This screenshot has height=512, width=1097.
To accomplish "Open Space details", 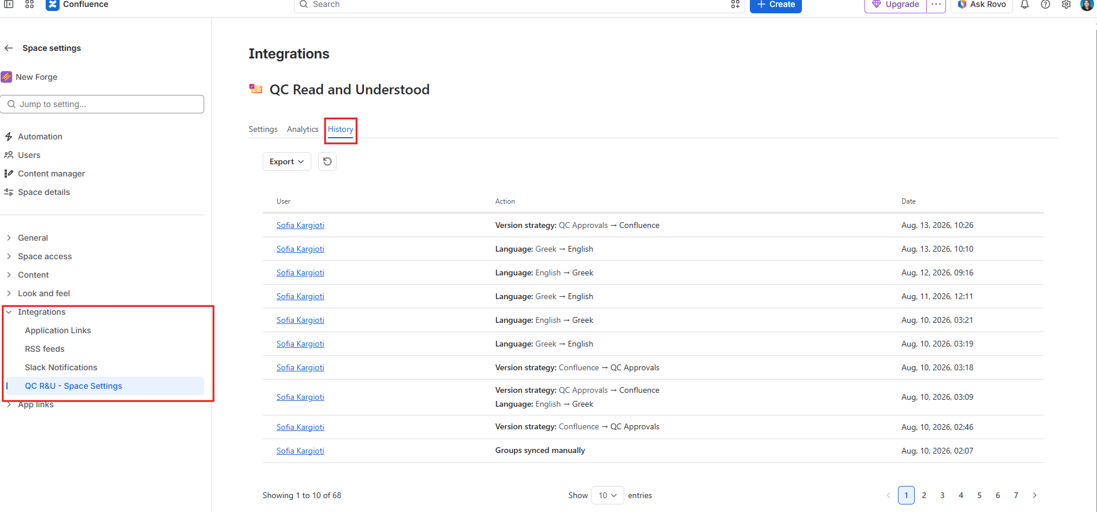I will click(x=43, y=192).
